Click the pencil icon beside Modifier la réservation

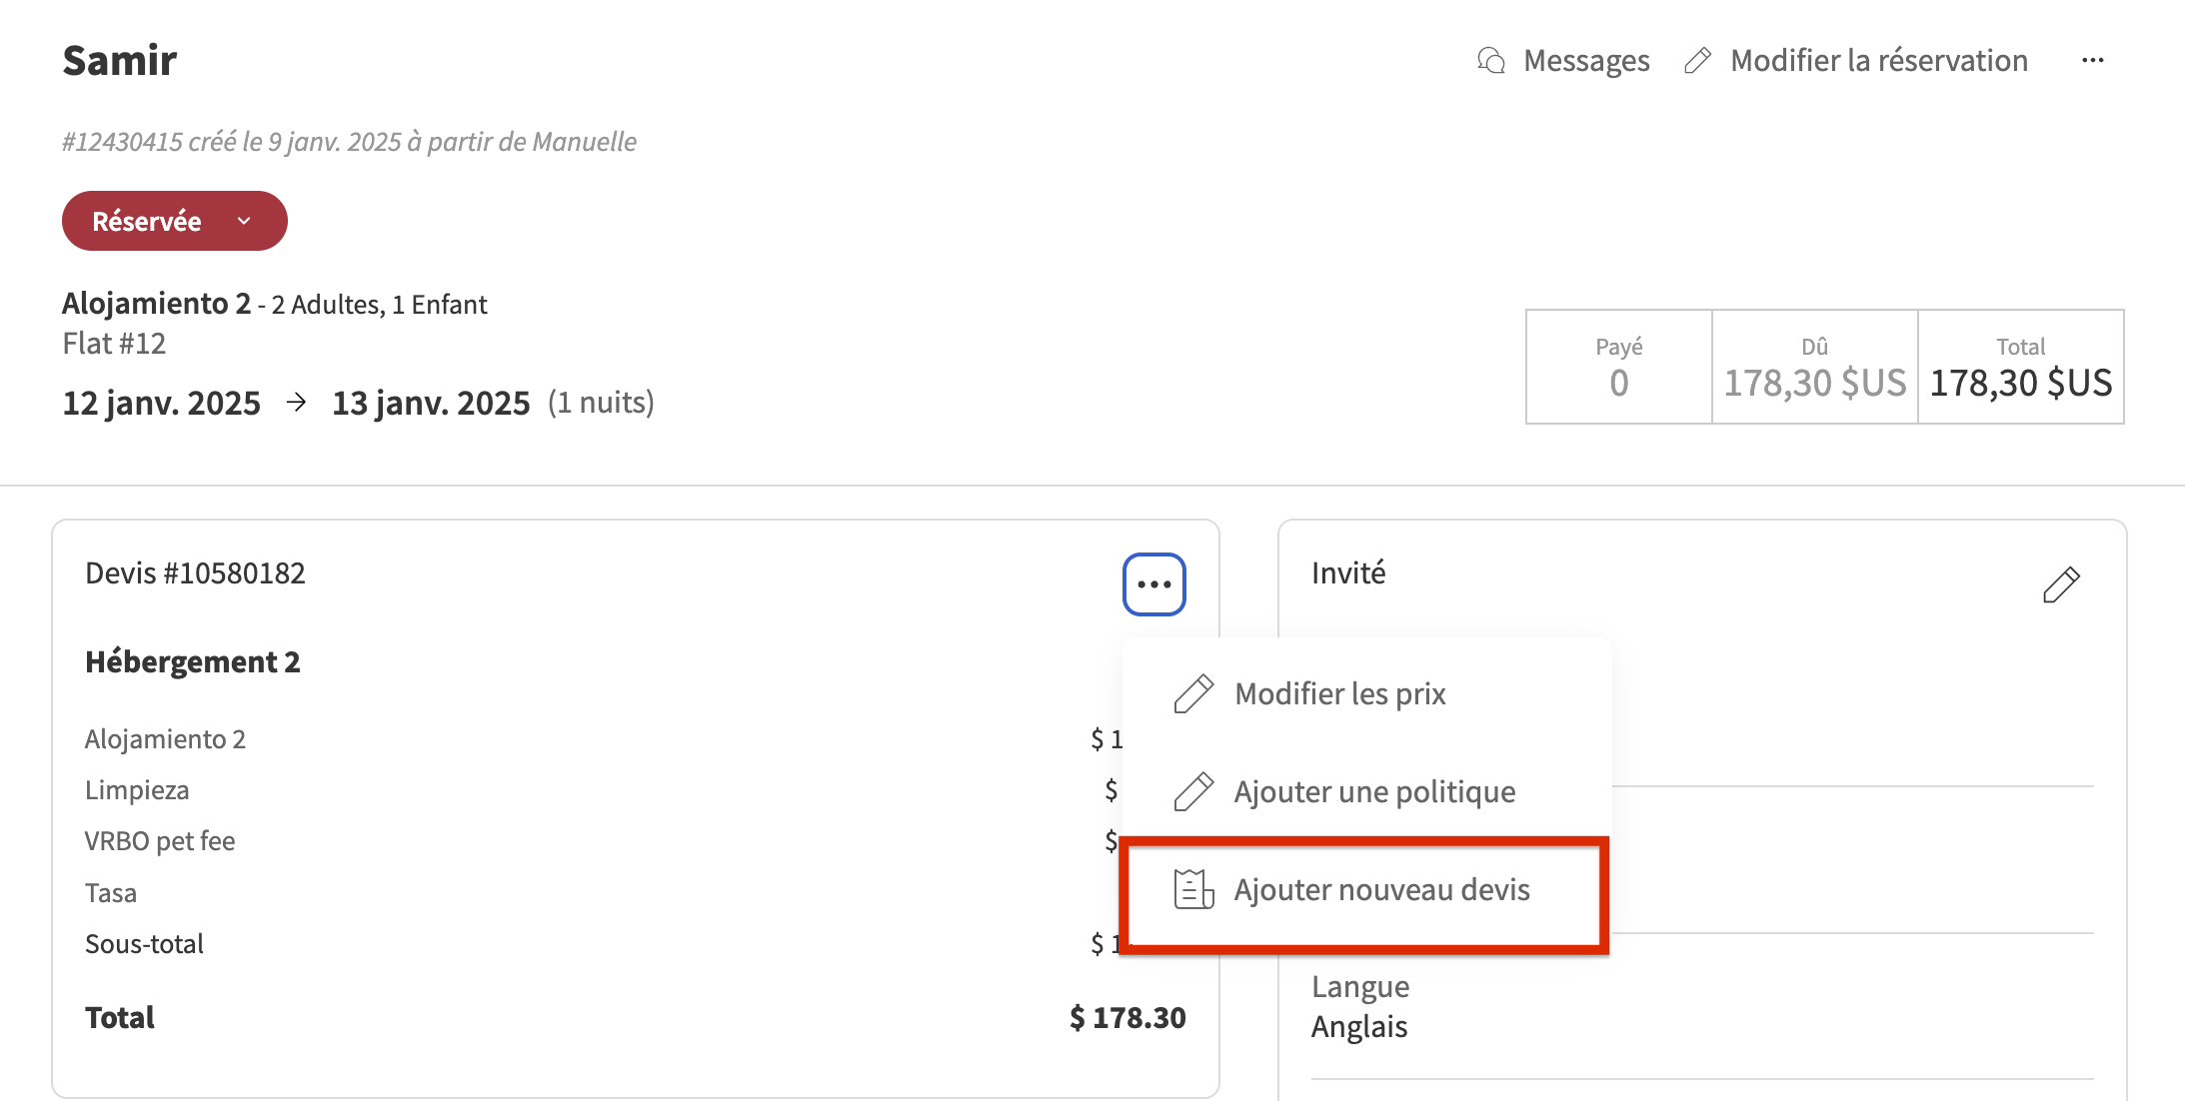1697,61
